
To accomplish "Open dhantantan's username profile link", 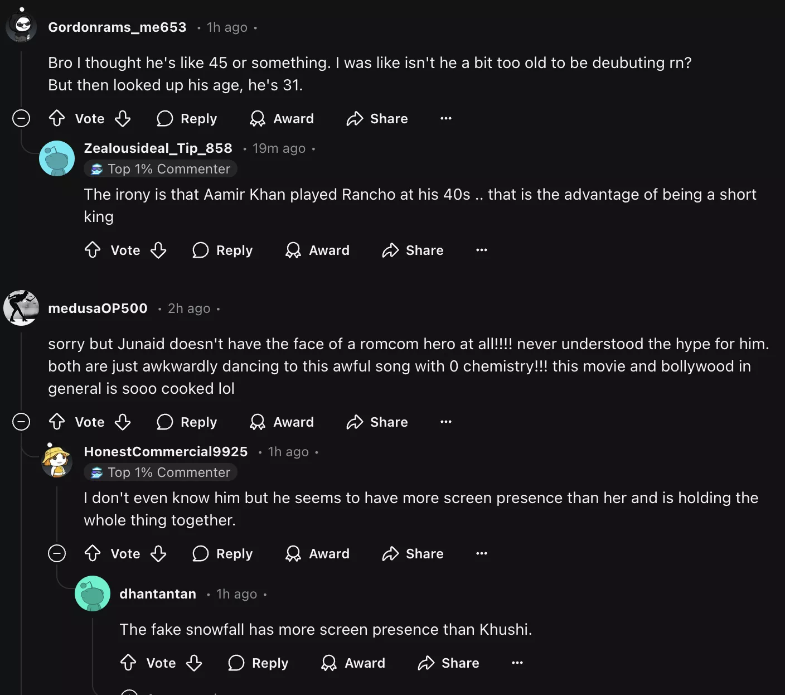I will tap(158, 593).
